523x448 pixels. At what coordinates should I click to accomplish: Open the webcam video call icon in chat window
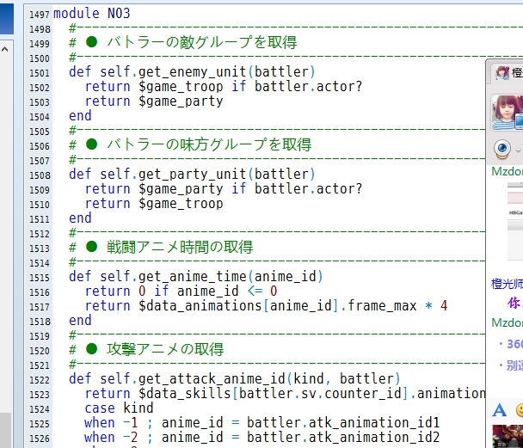[x=502, y=149]
